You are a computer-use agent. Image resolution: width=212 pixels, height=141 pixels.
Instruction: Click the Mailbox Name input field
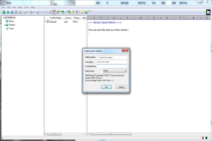[113, 57]
